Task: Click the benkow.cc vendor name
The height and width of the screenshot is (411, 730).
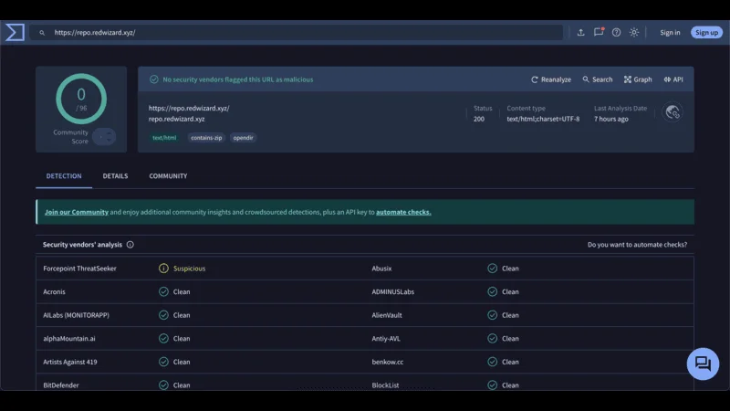Action: tap(387, 362)
